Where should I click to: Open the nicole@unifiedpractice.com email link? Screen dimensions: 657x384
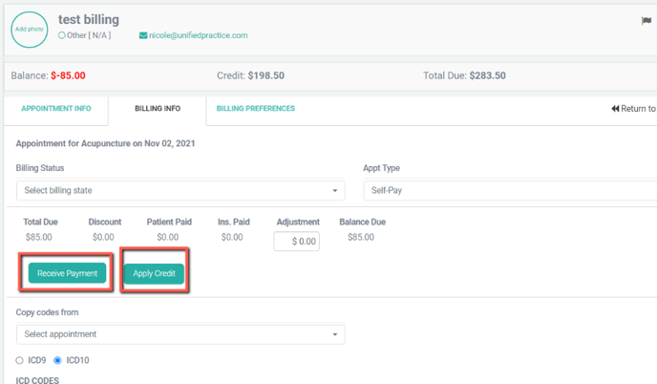pyautogui.click(x=199, y=36)
